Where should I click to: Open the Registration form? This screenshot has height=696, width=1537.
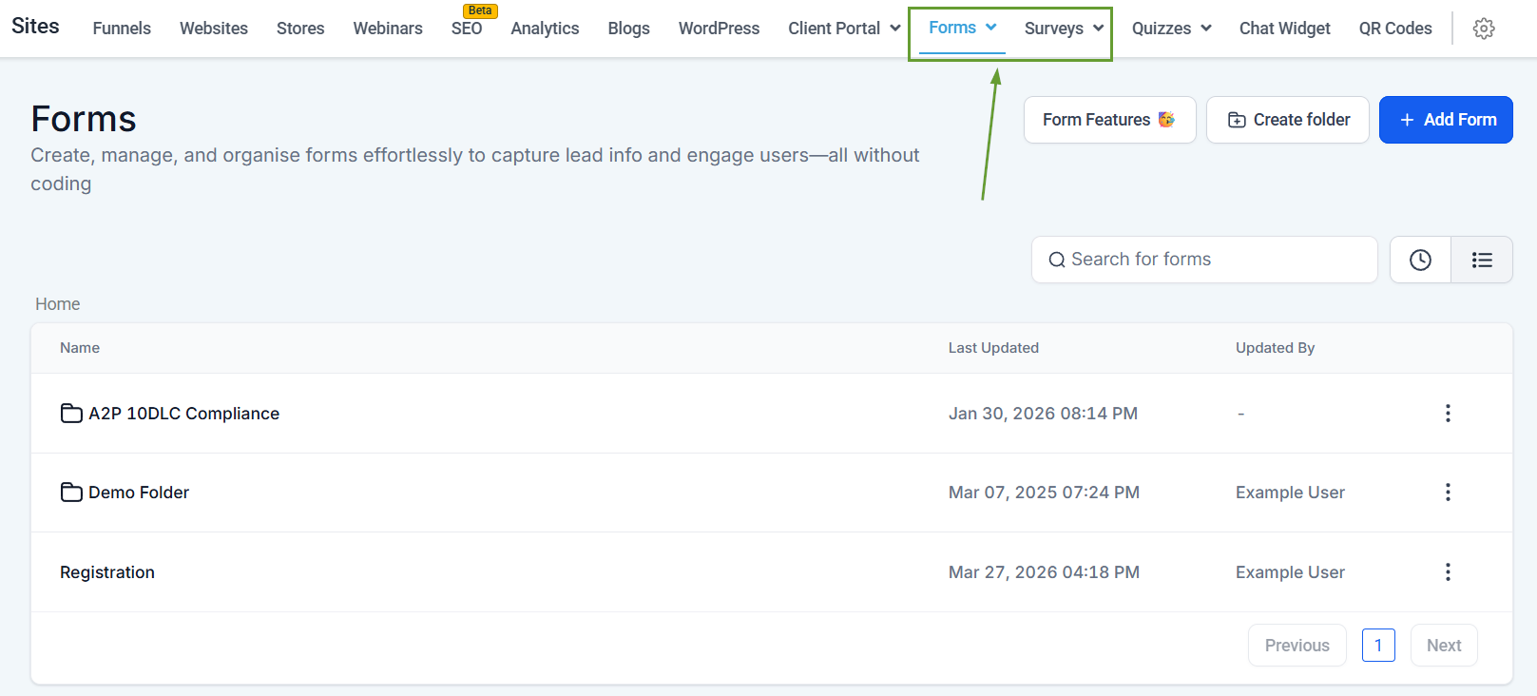[x=107, y=572]
